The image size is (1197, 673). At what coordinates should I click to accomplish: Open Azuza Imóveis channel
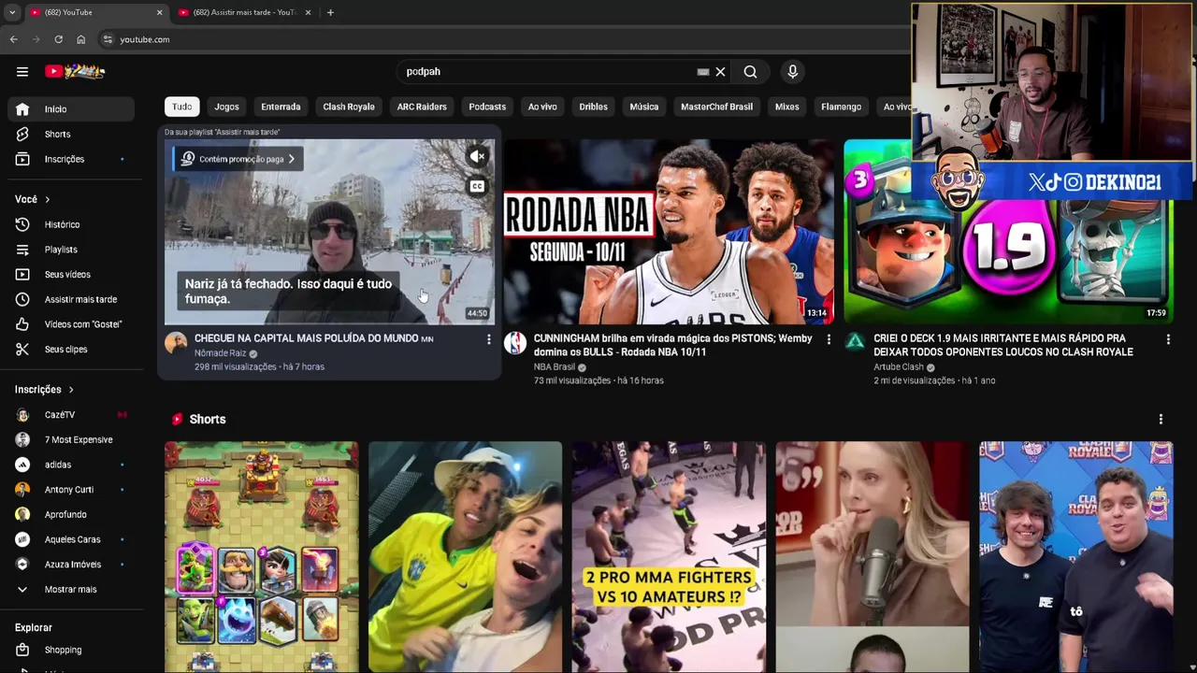[x=71, y=565]
